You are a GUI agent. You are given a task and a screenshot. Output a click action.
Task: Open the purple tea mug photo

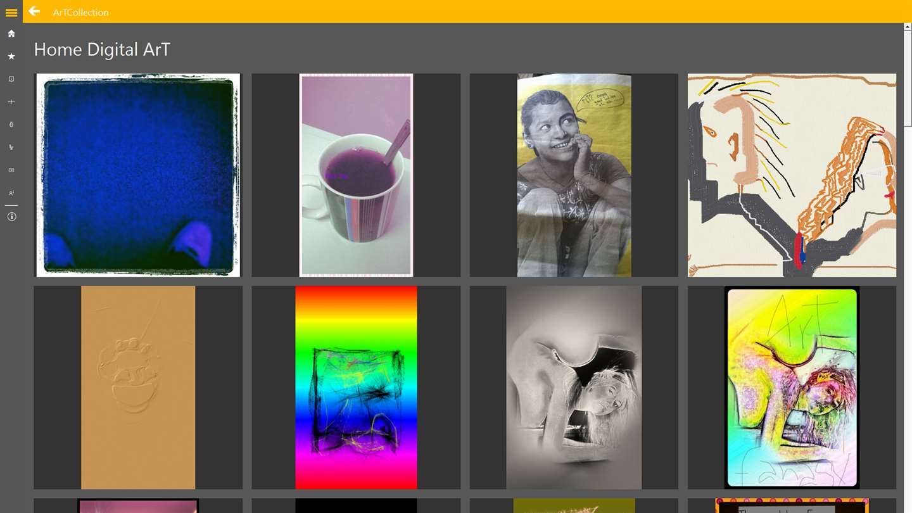356,175
